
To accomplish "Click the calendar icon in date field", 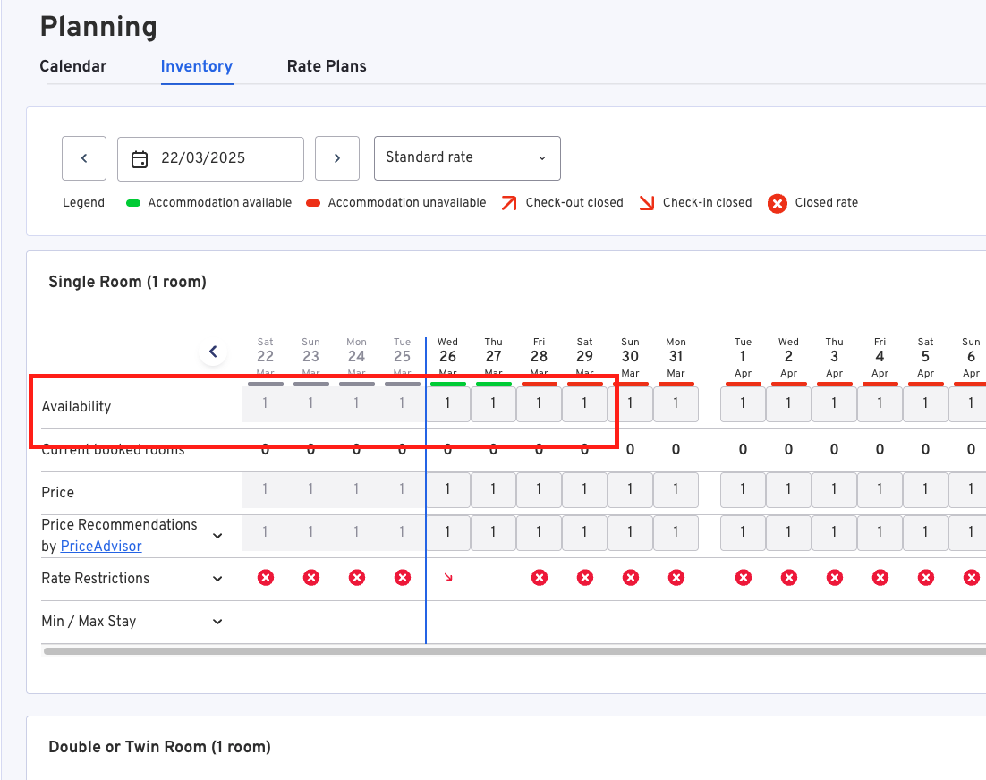I will 140,159.
